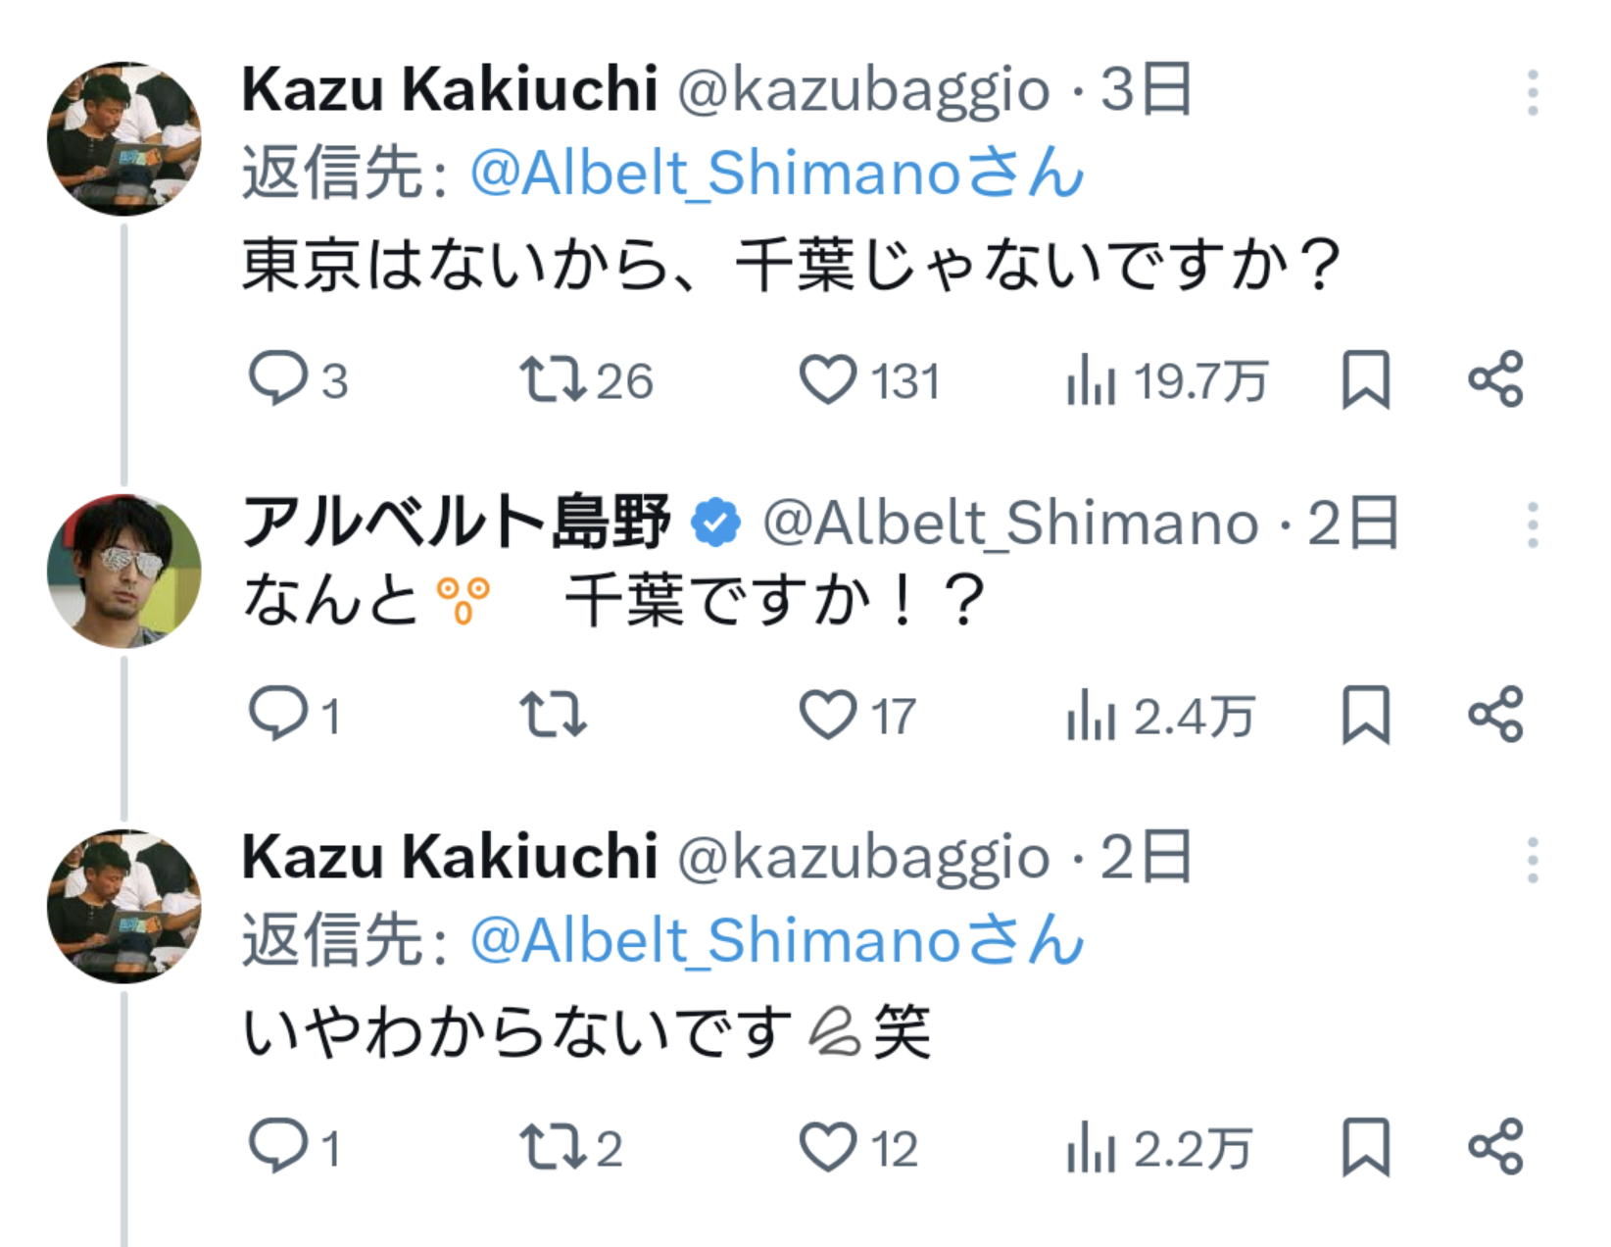The width and height of the screenshot is (1611, 1247).
Task: Open Kazu Kakiuchi's avatar on first tweet
Action: [x=124, y=138]
